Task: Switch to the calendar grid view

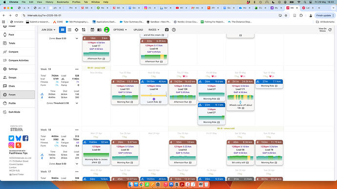Action: coord(63,30)
